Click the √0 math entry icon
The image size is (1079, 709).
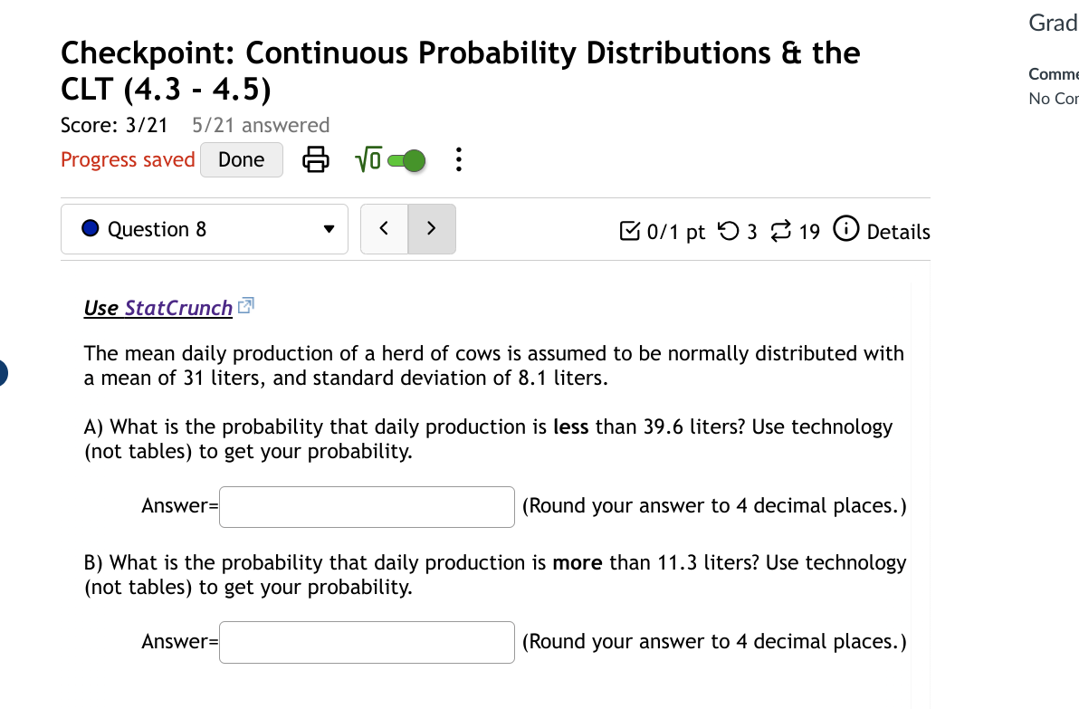[x=368, y=159]
